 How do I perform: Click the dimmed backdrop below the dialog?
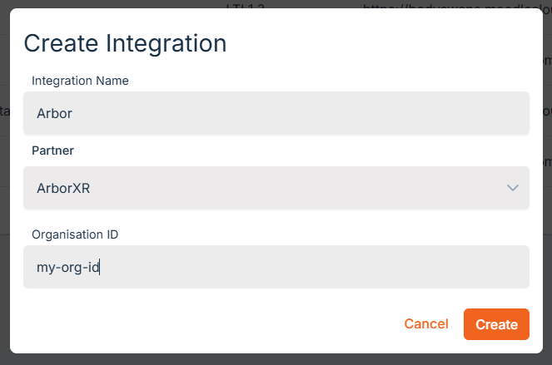point(276,358)
